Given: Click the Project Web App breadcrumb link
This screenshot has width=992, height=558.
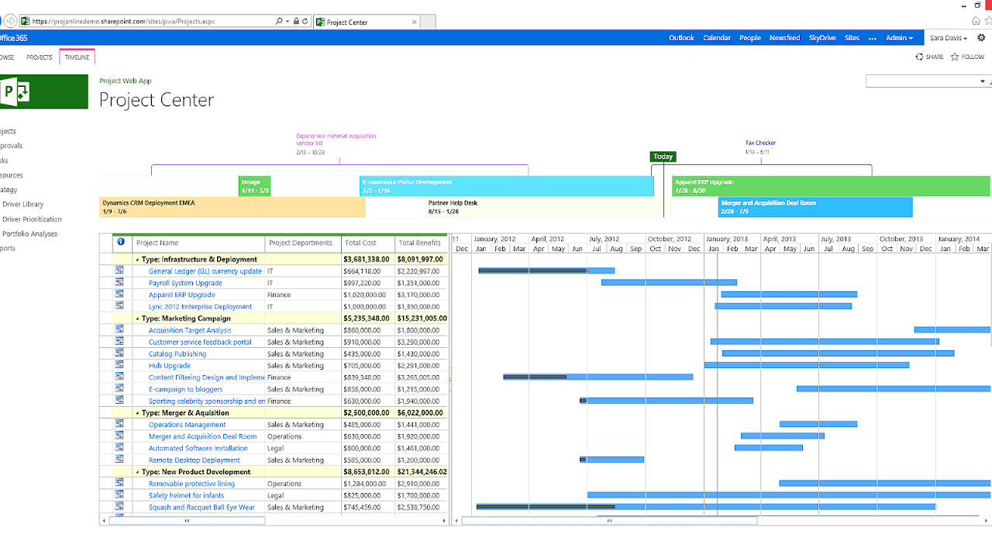Looking at the screenshot, I should (126, 81).
